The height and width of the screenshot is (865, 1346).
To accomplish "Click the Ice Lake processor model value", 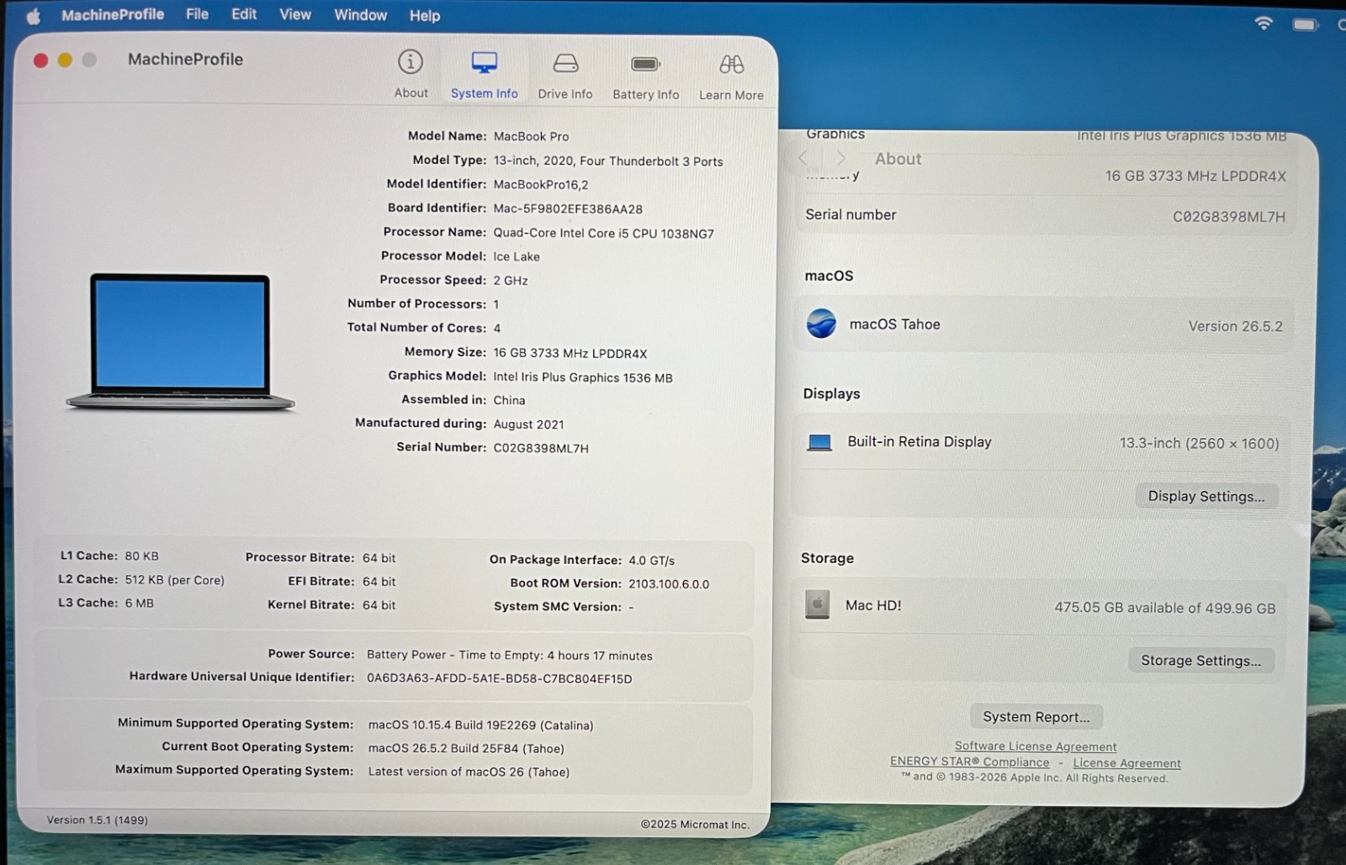I will pos(517,256).
